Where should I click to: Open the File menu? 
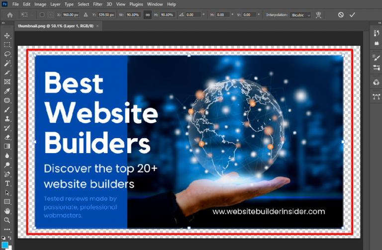(15, 4)
